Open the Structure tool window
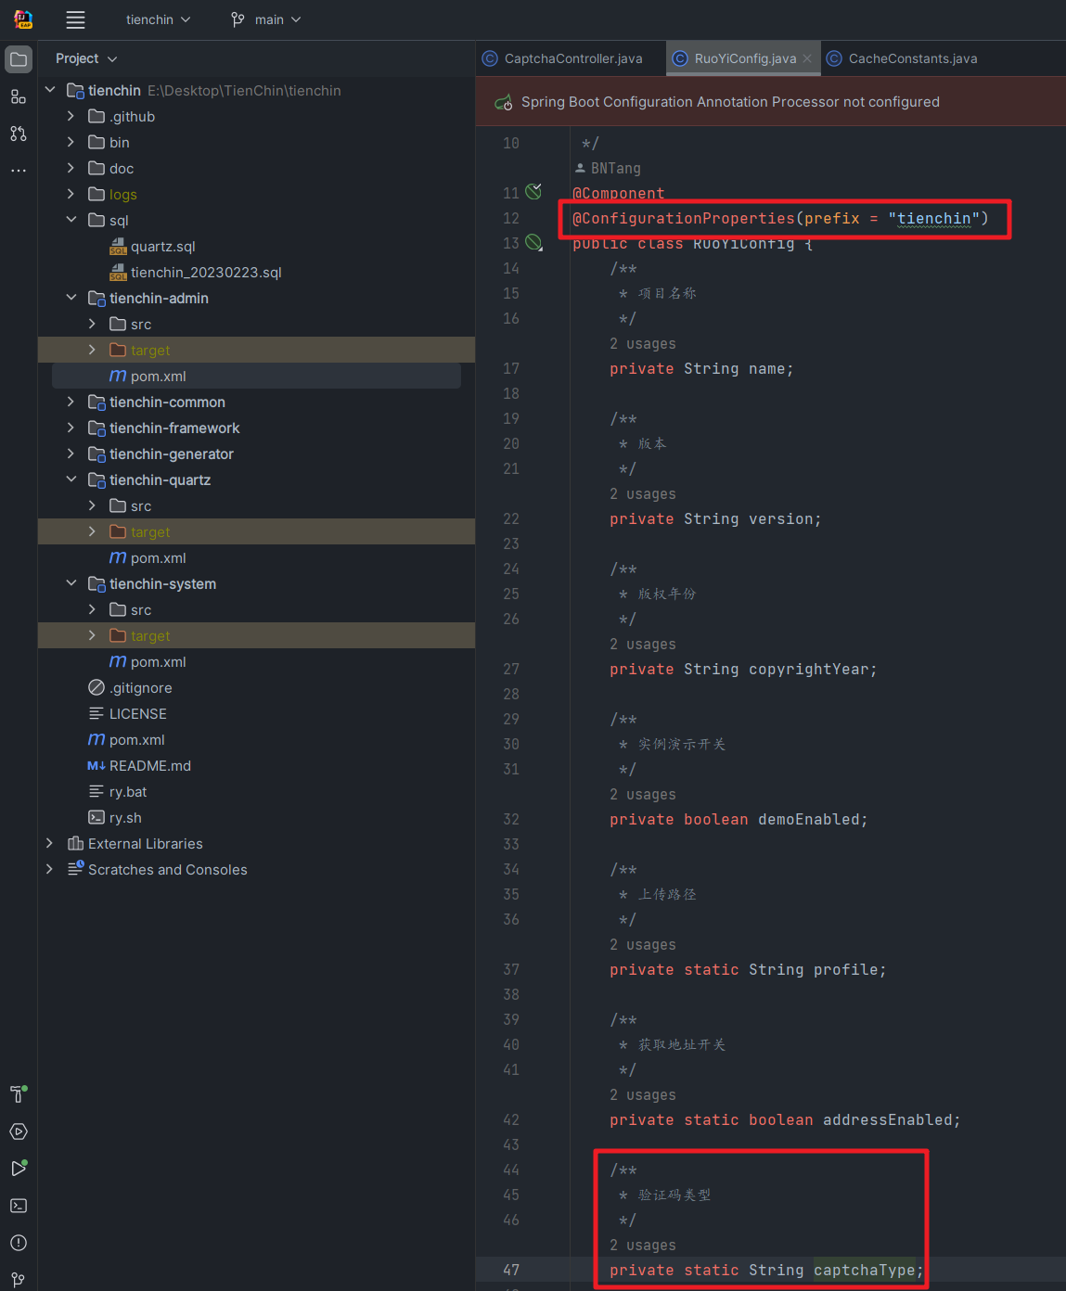The height and width of the screenshot is (1291, 1066). (19, 96)
